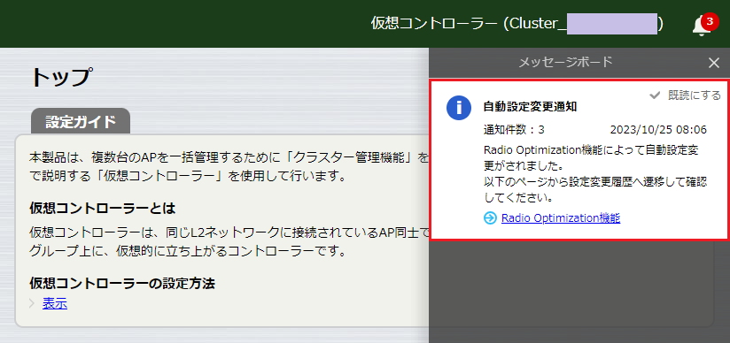The height and width of the screenshot is (343, 730).
Task: Mark notification as read with 既読にする
Action: (x=686, y=95)
